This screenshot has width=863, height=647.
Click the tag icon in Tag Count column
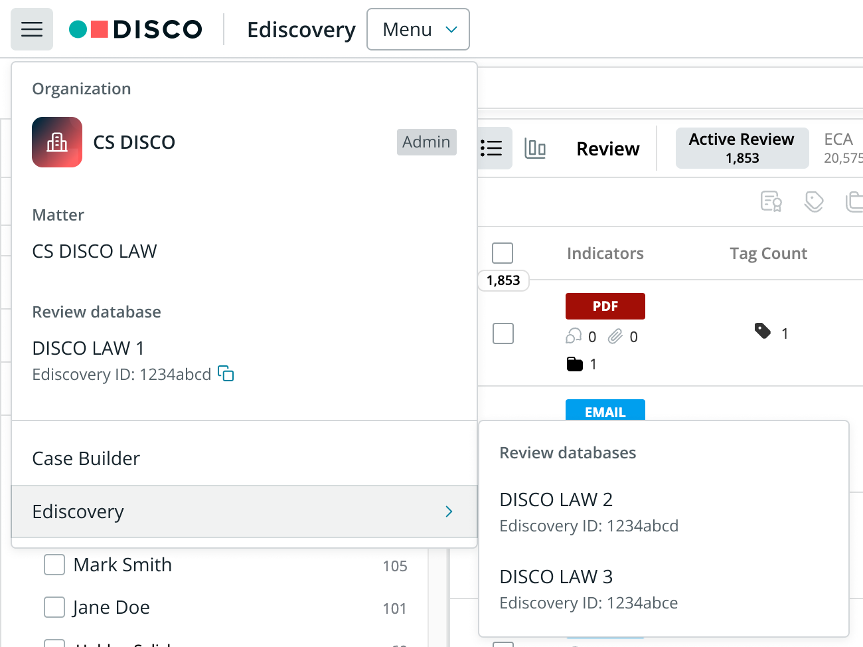[763, 331]
